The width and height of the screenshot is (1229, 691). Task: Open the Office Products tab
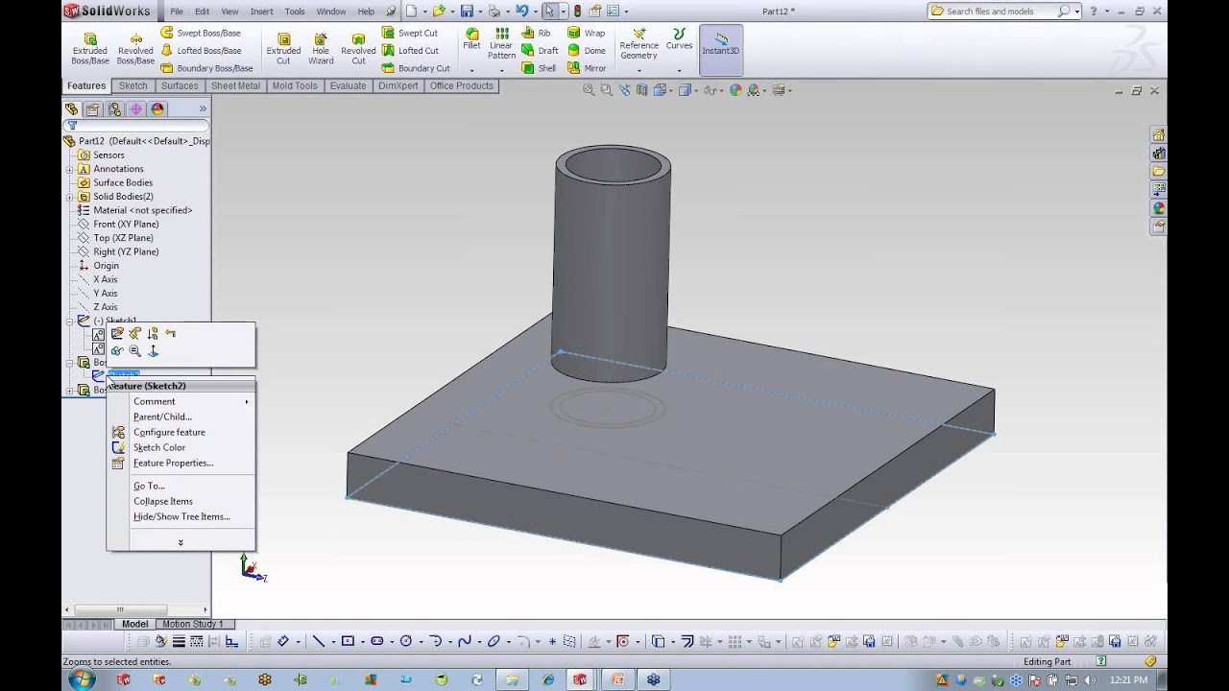(461, 85)
